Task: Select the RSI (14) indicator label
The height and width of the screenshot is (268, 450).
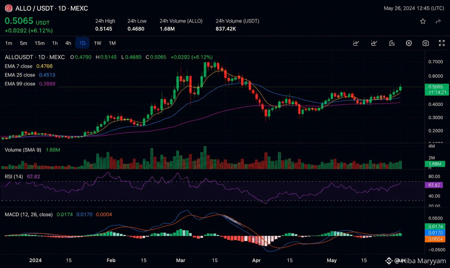Action: (x=14, y=176)
